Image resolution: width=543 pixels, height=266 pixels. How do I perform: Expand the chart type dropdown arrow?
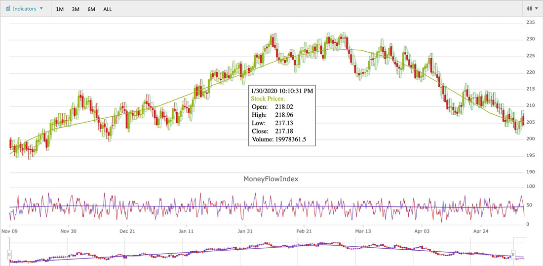(536, 9)
